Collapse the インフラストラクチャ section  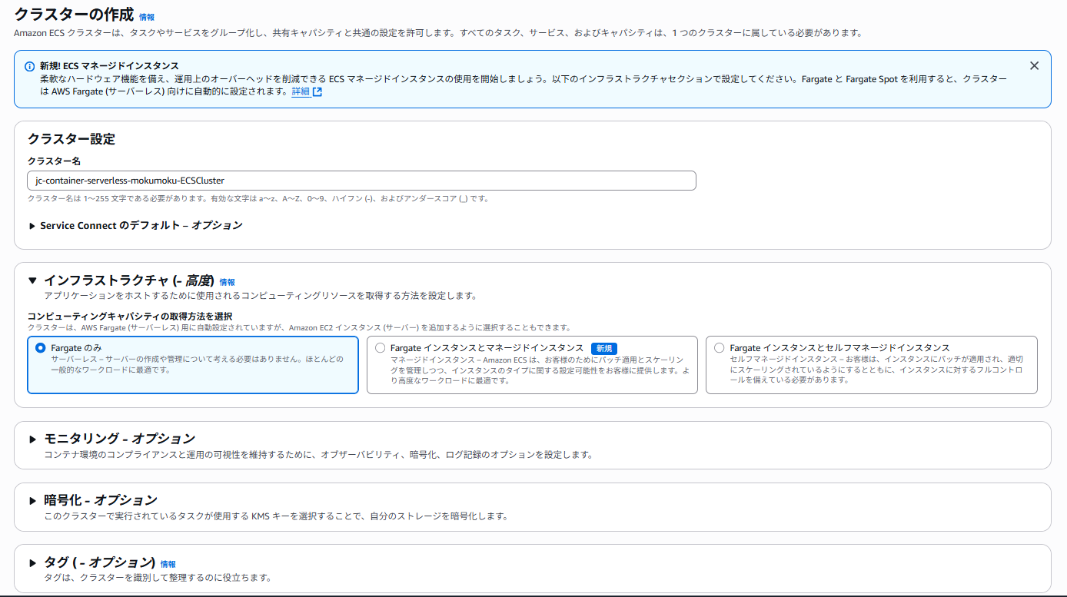pyautogui.click(x=32, y=281)
